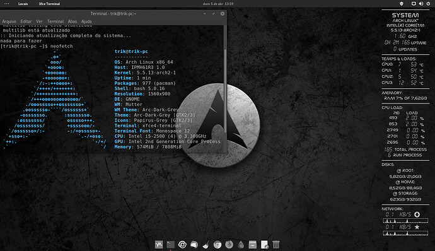Click the 'Shell: bash 5.0.16' line
435x251 pixels.
pos(139,88)
